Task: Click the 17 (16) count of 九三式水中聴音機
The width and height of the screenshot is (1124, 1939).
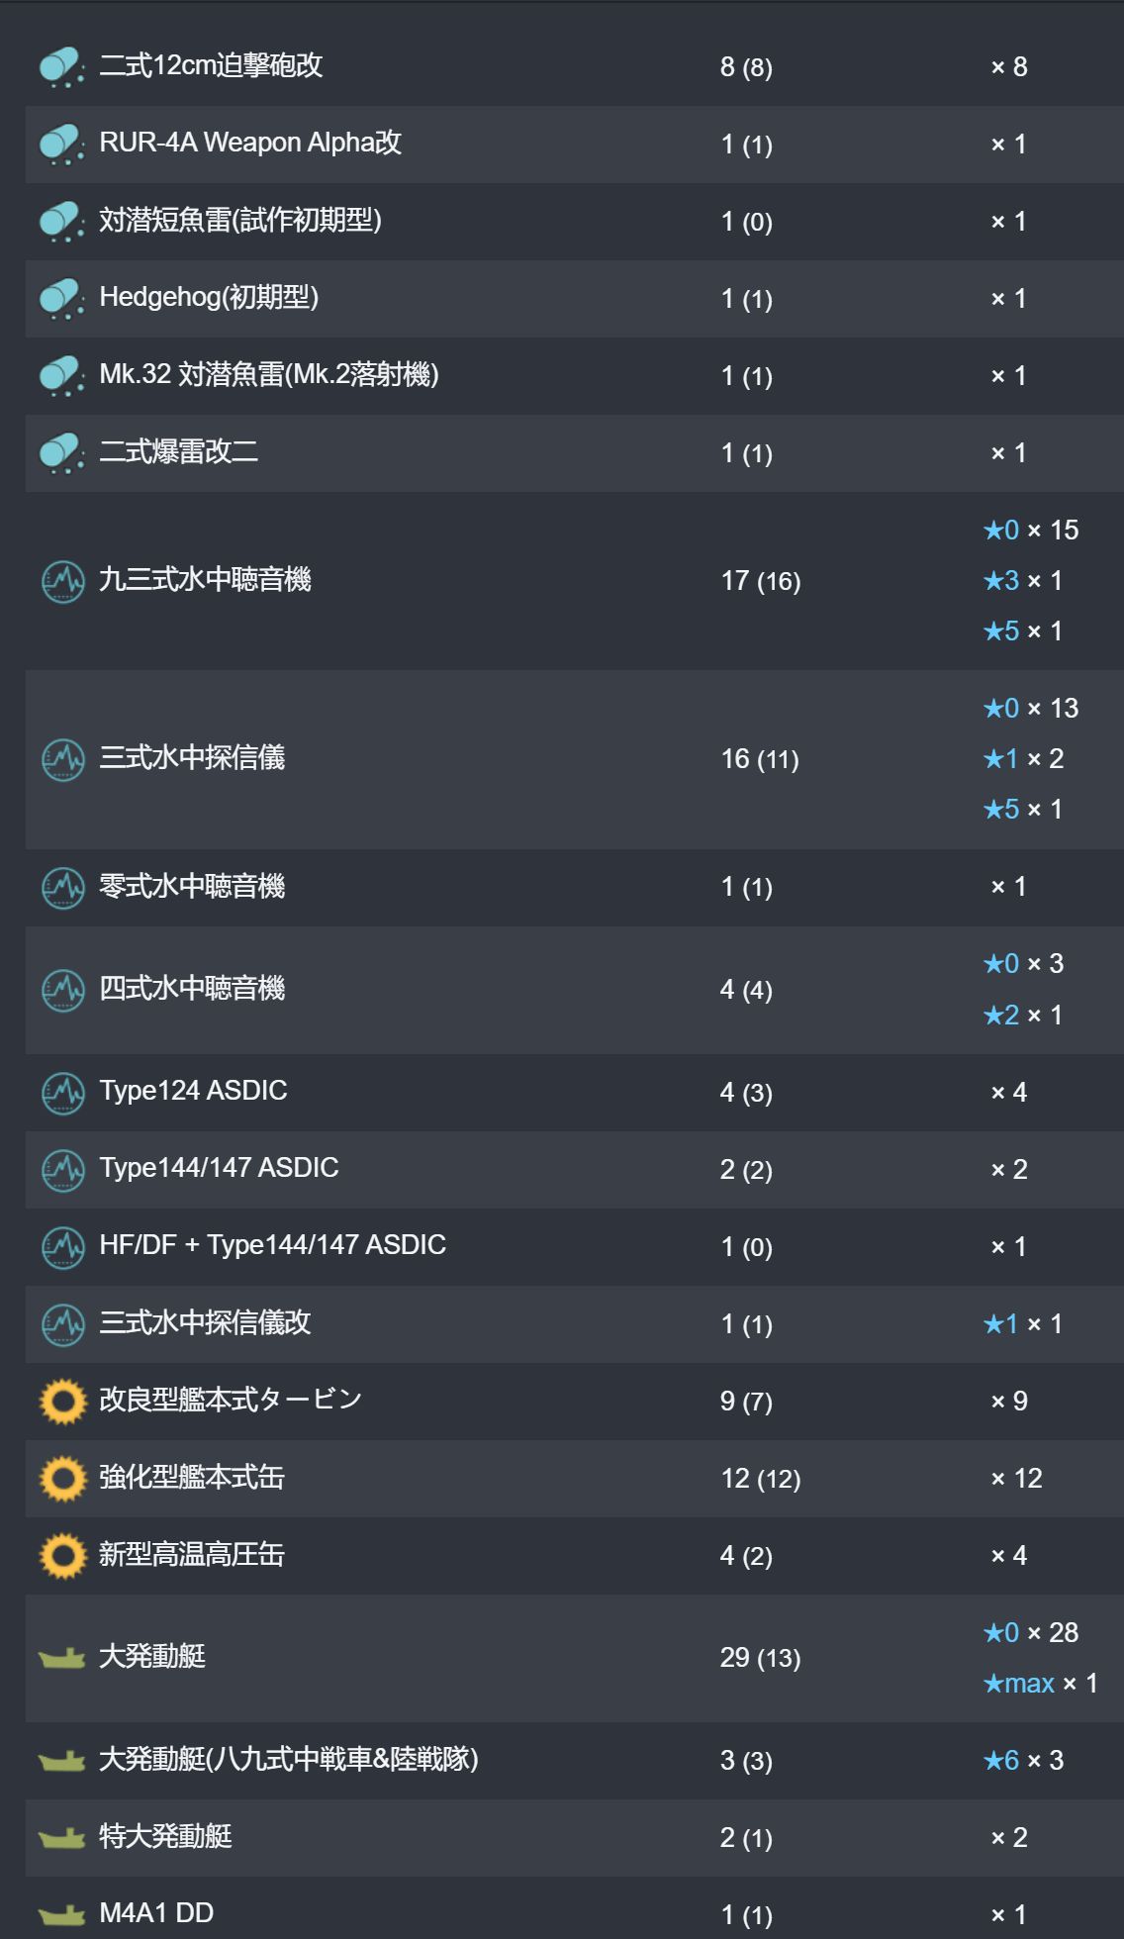Action: coord(761,581)
